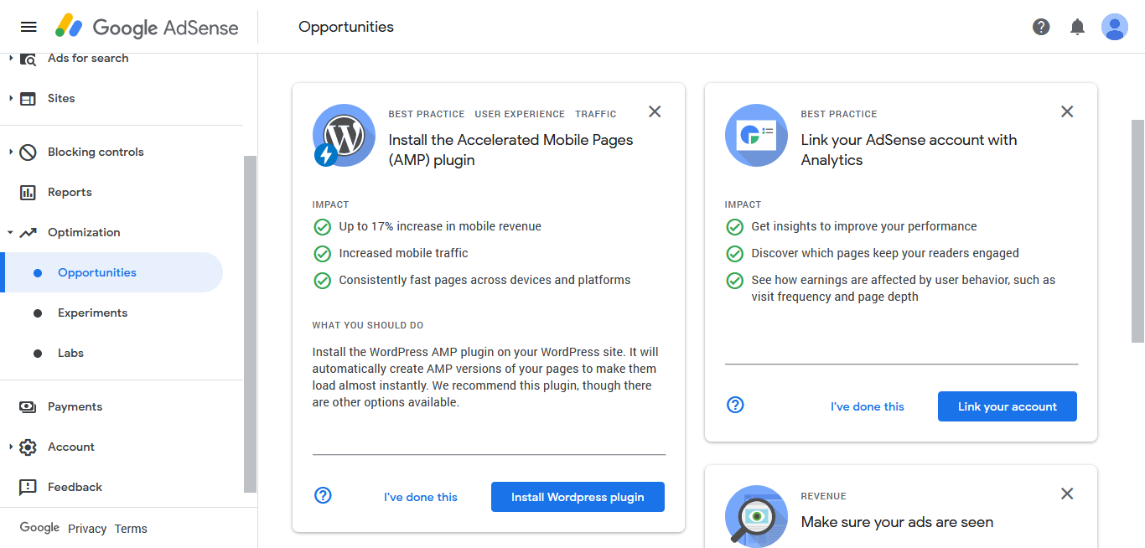Dismiss the Link Analytics card
Image resolution: width=1145 pixels, height=548 pixels.
pos(1067,111)
